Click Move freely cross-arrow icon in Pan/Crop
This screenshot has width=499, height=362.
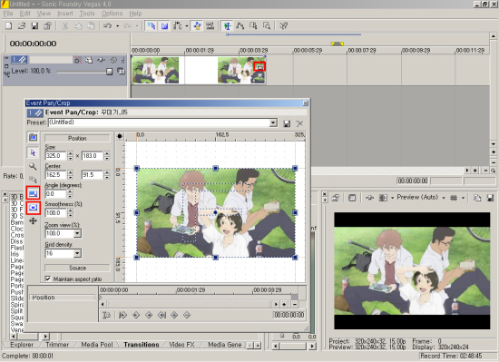(33, 220)
